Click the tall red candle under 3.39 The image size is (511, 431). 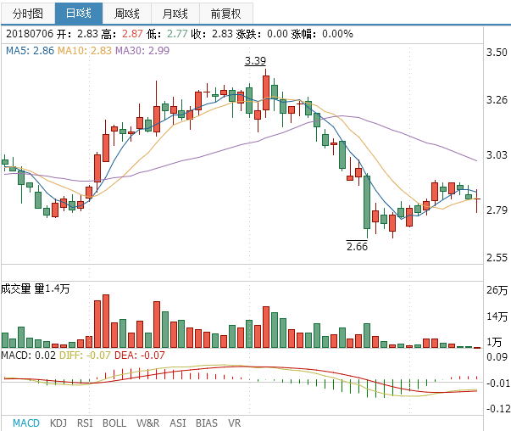click(266, 92)
